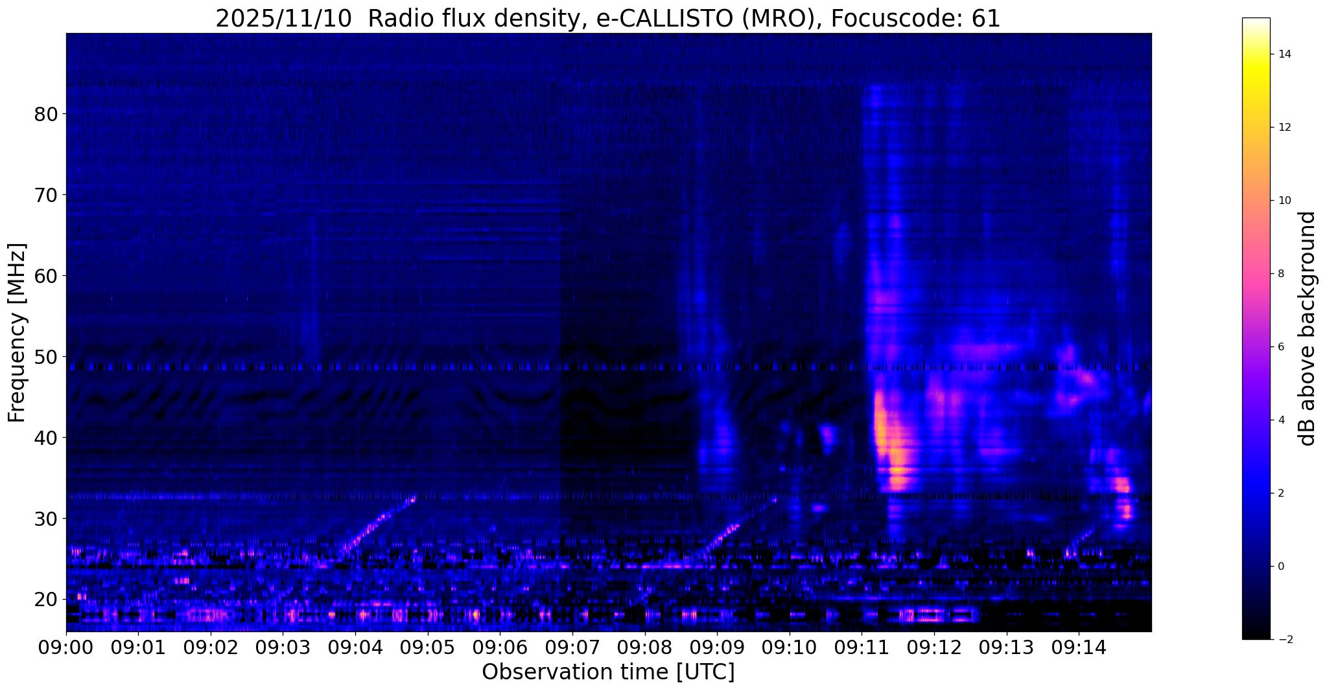The width and height of the screenshot is (1327, 691).
Task: Click the colorbar tick label 4
Action: [x=1281, y=420]
